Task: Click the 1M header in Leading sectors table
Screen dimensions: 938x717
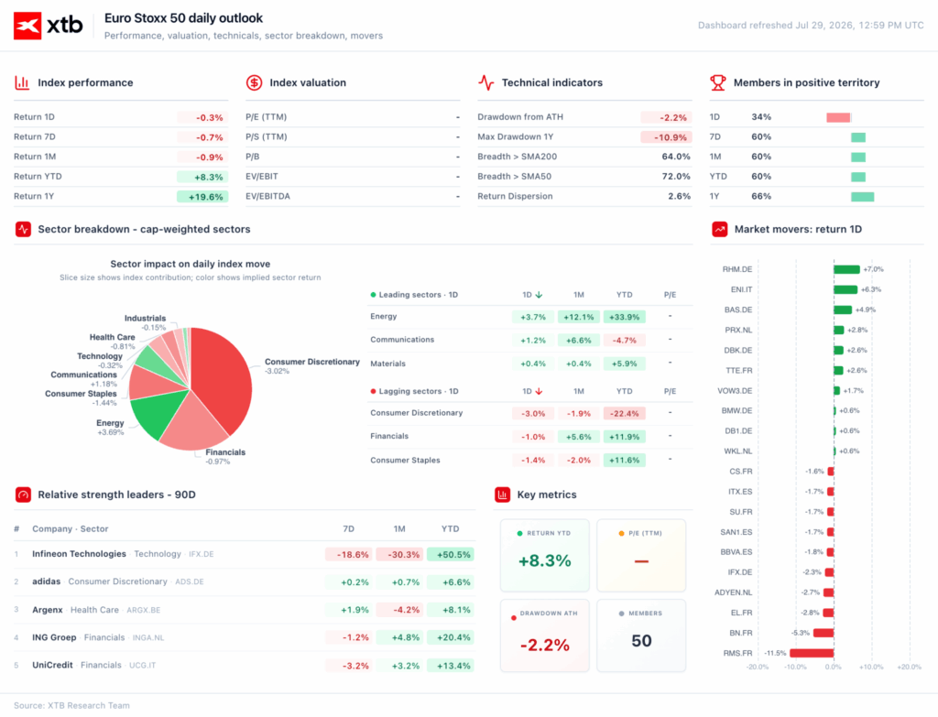Action: 579,295
